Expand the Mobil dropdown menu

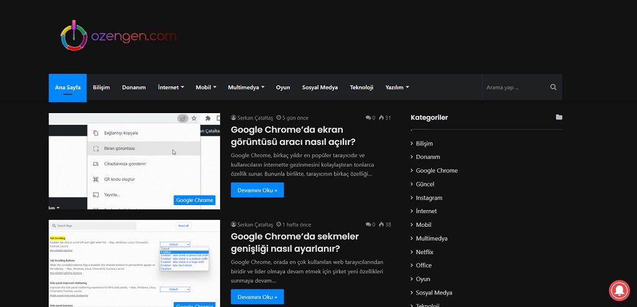[x=206, y=88]
